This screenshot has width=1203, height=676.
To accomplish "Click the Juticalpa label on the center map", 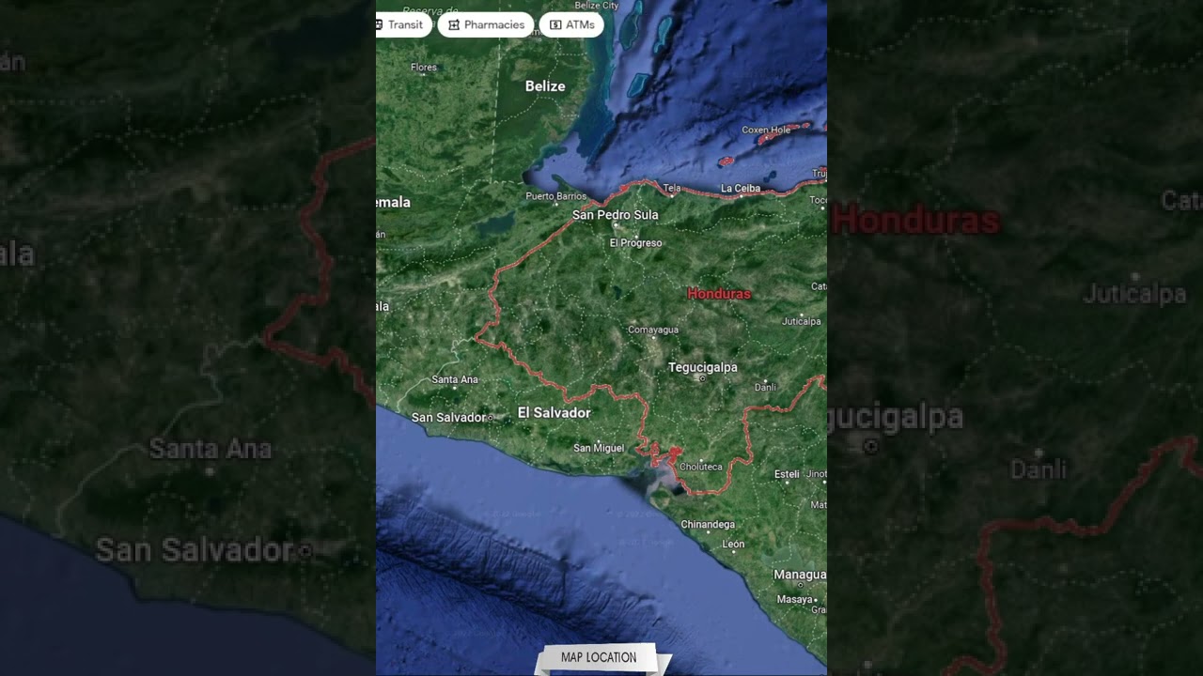I will [802, 321].
